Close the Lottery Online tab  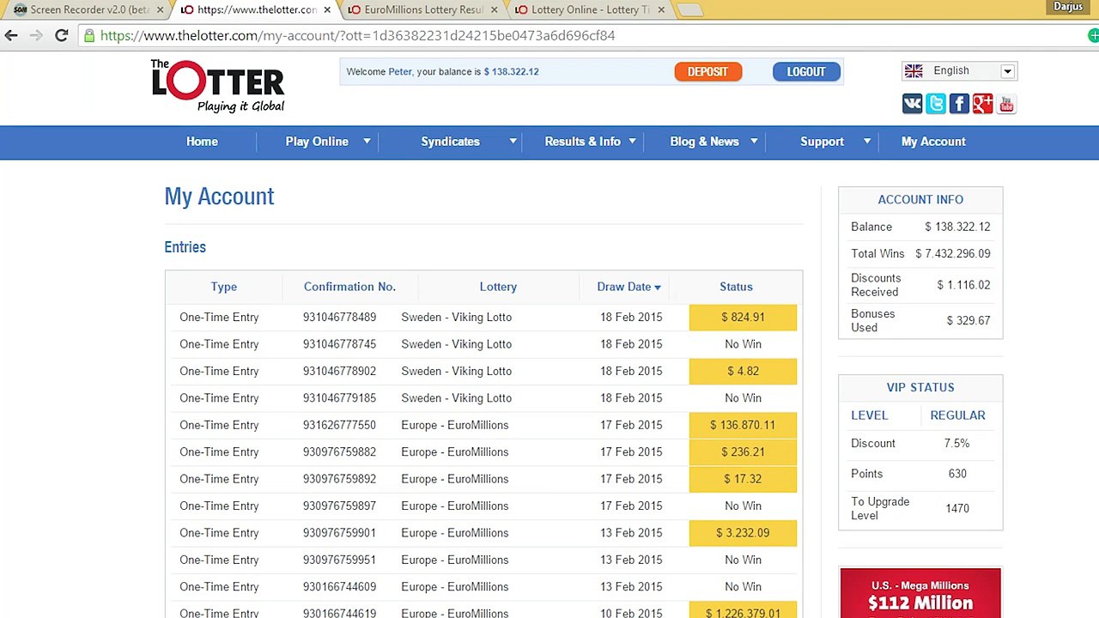pyautogui.click(x=661, y=9)
